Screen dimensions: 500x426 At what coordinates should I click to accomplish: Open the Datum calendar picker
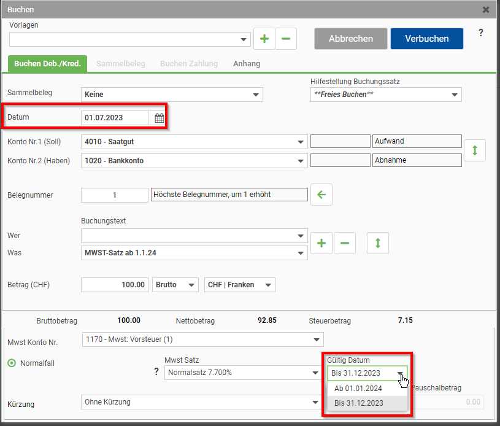tap(159, 118)
